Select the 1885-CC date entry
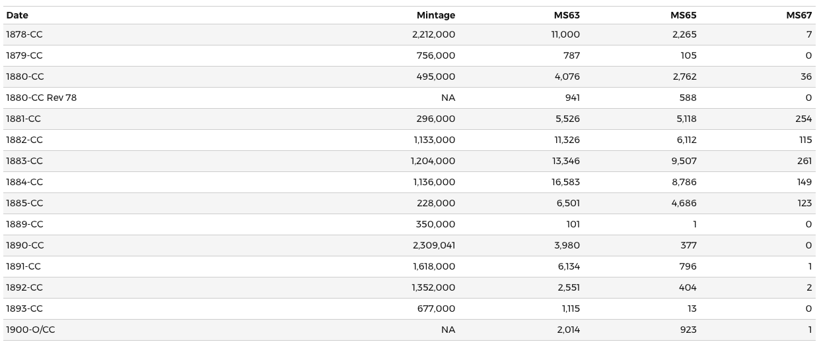This screenshot has width=819, height=348. 24,203
